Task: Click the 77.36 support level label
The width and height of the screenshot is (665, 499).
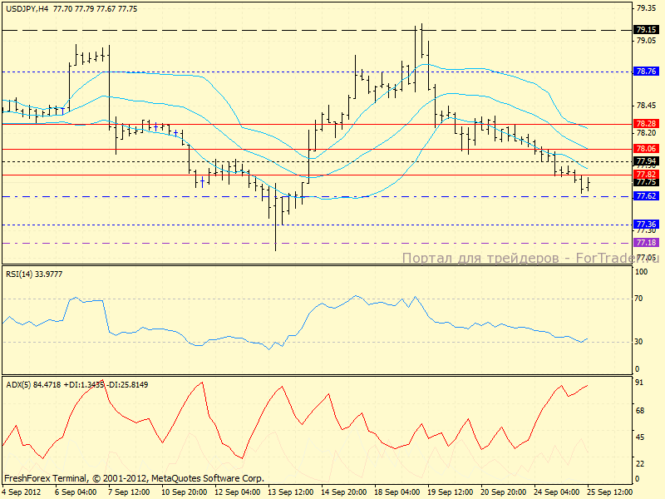Action: tap(646, 225)
